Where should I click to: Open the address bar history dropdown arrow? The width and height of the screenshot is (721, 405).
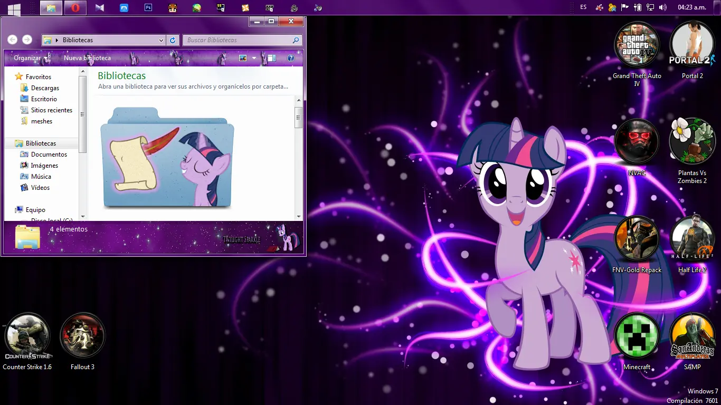(x=162, y=40)
